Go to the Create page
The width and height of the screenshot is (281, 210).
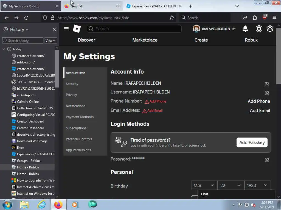click(x=201, y=40)
